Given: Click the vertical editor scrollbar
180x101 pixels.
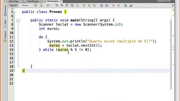Looking at the screenshot, I should click(x=171, y=54).
